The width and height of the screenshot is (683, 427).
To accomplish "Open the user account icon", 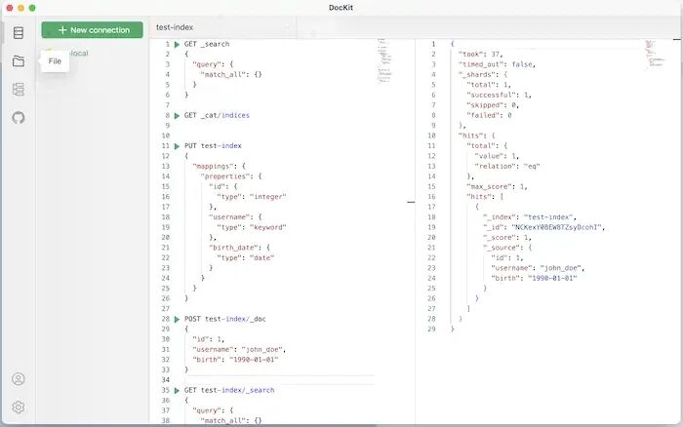I will (x=19, y=379).
